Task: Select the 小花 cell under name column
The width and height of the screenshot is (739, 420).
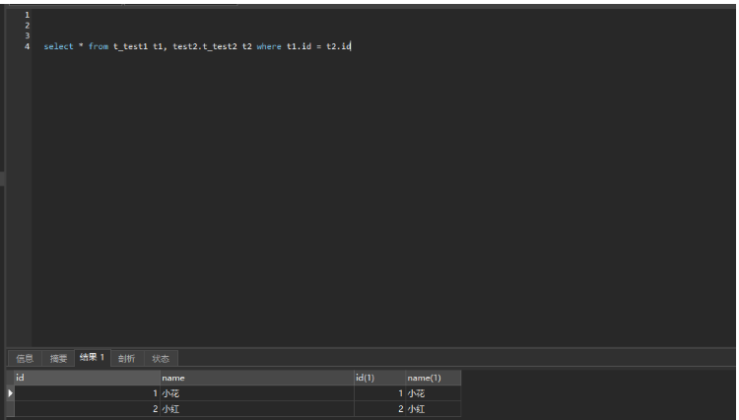Action: [257, 393]
